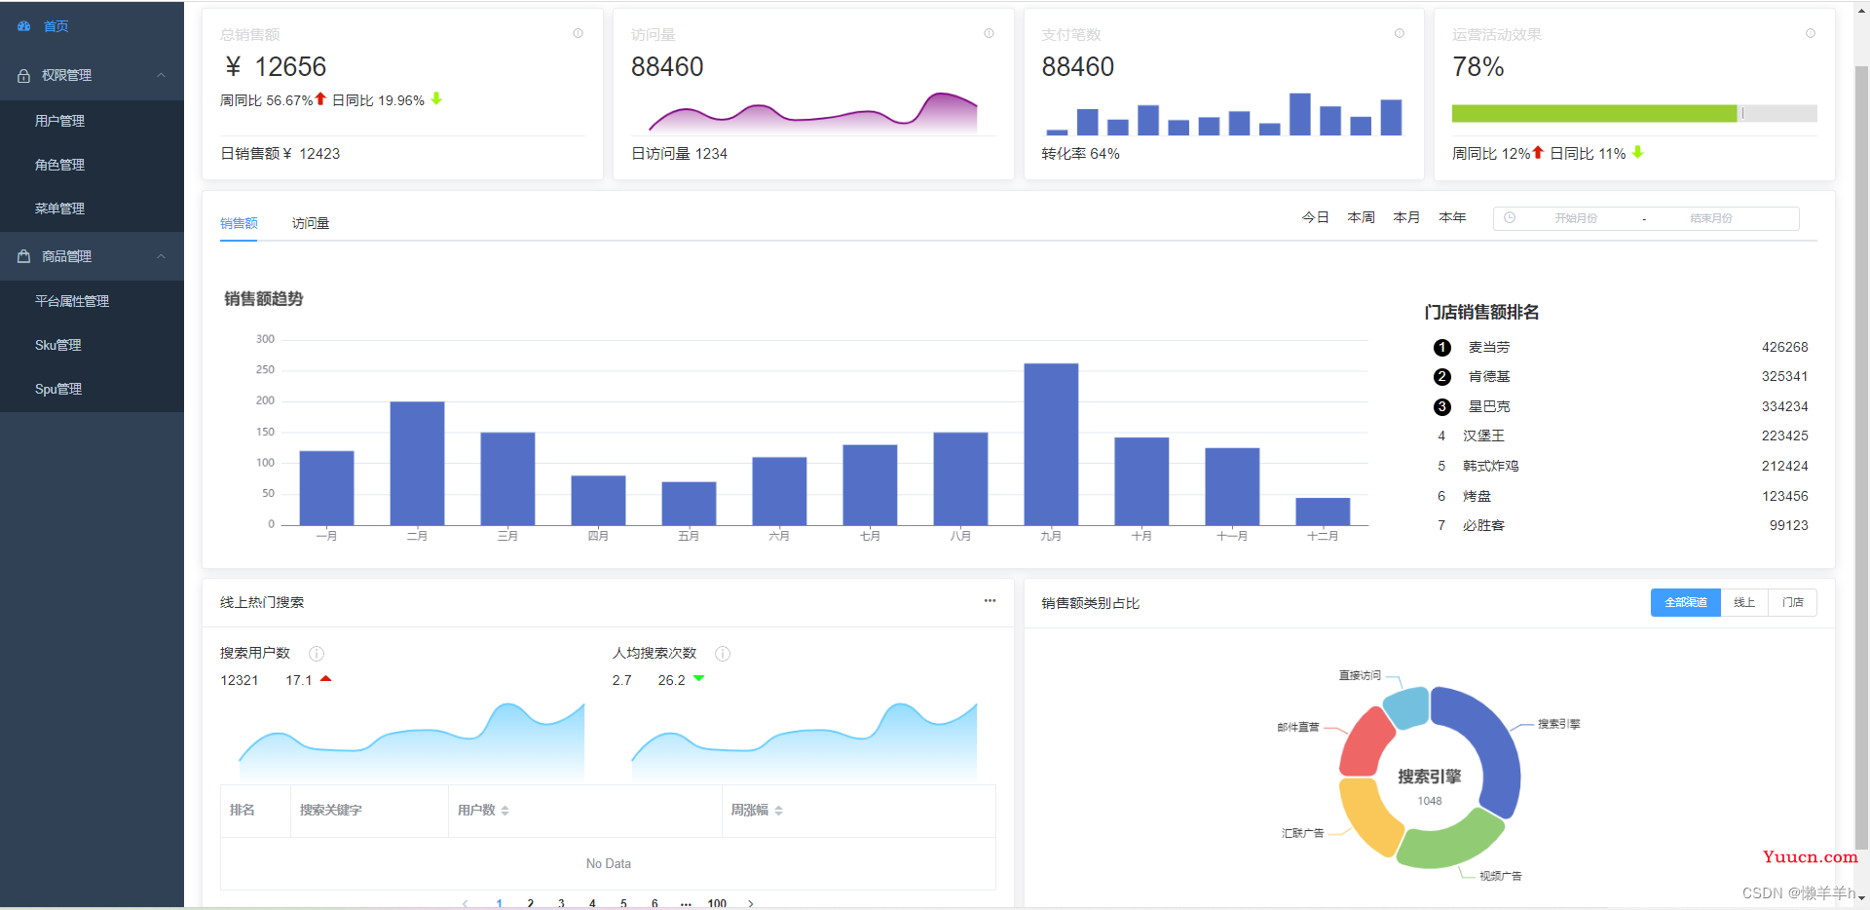Switch to the 访问量 tab
This screenshot has width=1870, height=910.
click(311, 223)
